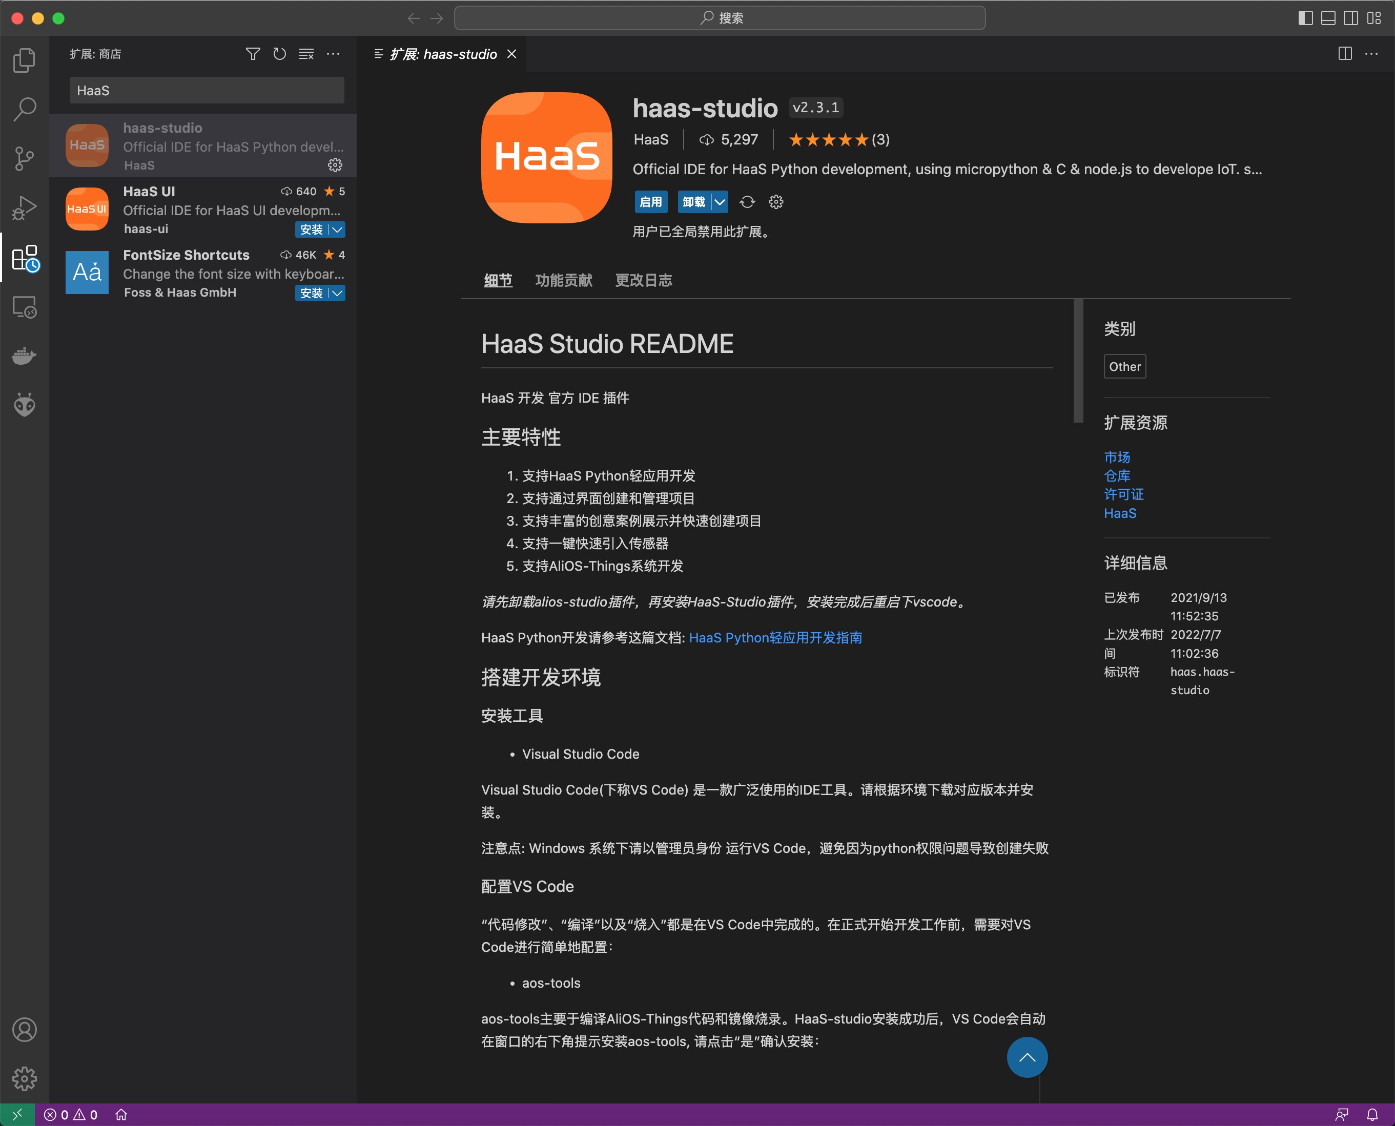This screenshot has height=1126, width=1395.
Task: Clear the extension search results
Action: pyautogui.click(x=305, y=54)
